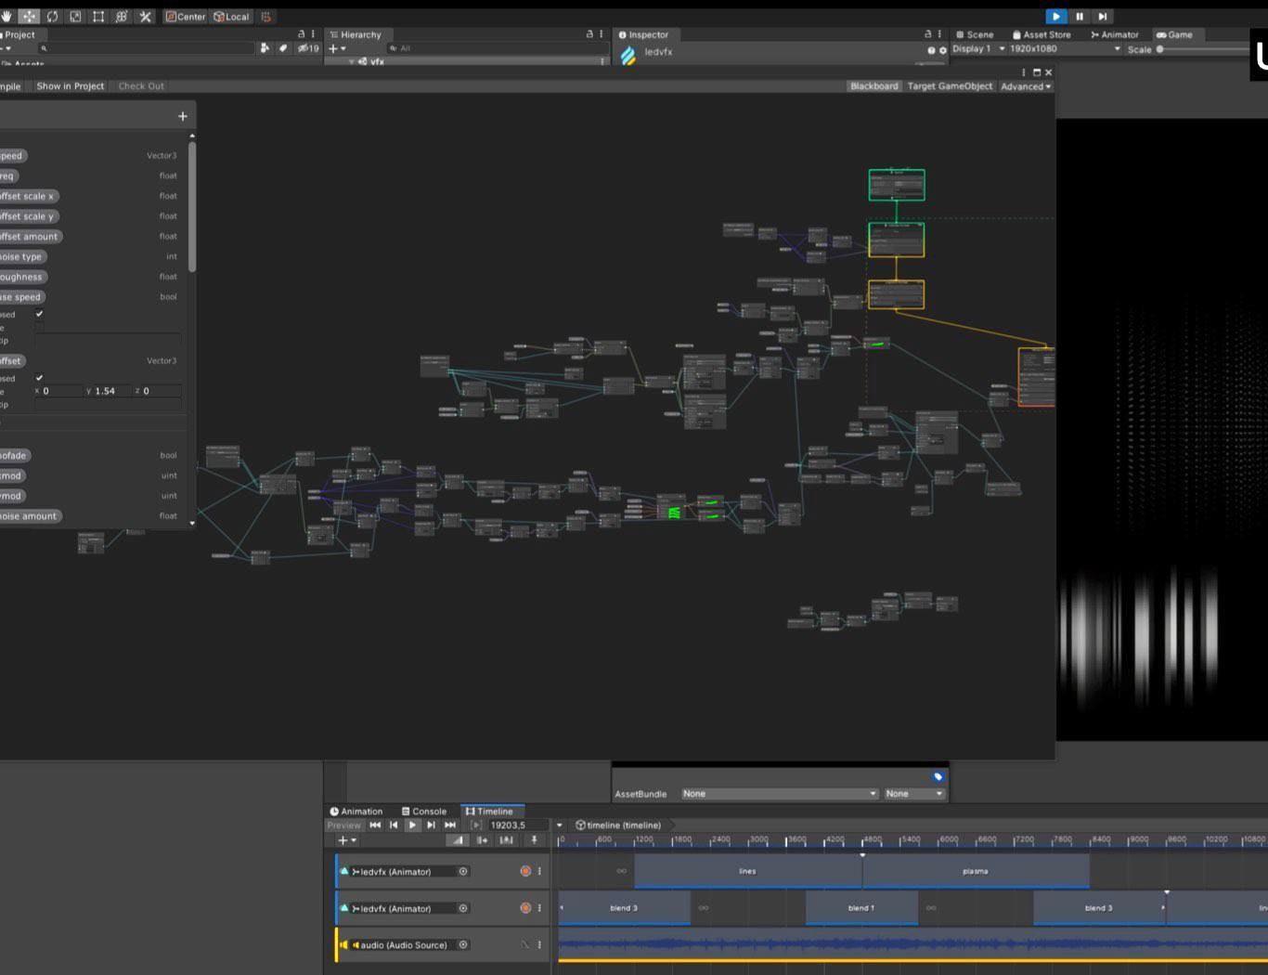Add a blackboard property with plus icon

point(182,116)
